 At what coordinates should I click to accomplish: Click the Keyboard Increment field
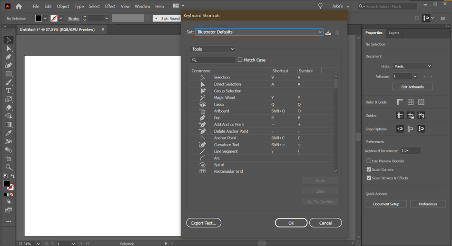410,150
